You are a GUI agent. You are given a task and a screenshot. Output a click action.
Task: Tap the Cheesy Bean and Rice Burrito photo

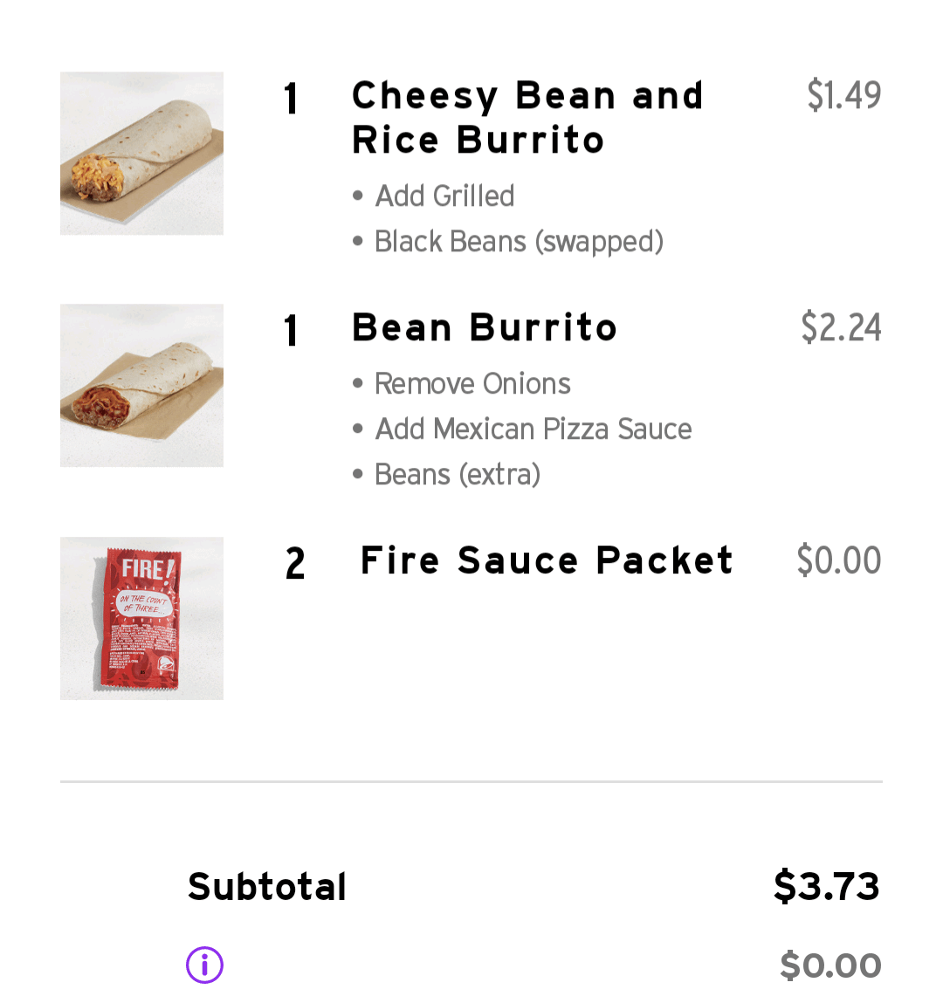(141, 154)
